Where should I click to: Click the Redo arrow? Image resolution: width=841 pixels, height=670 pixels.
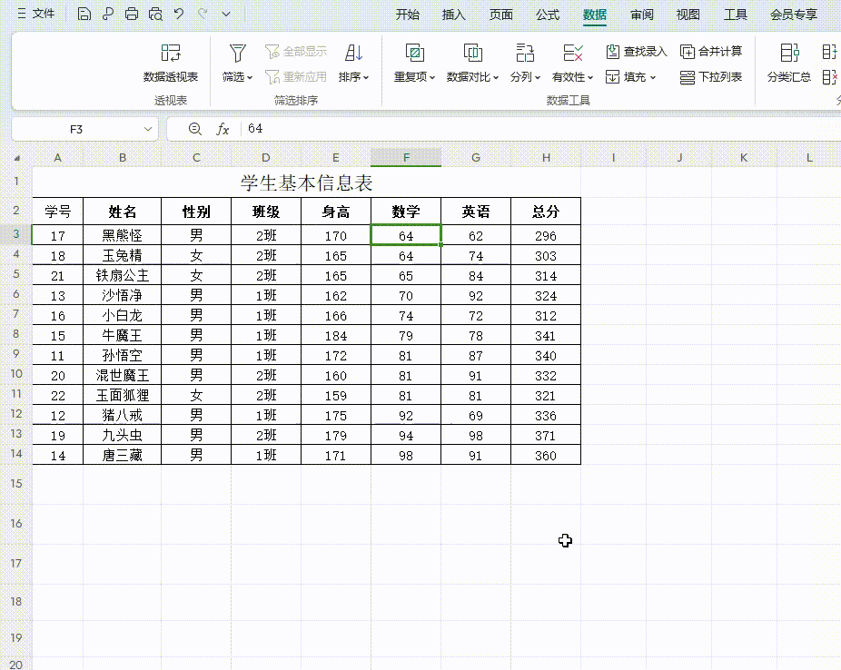click(x=203, y=14)
